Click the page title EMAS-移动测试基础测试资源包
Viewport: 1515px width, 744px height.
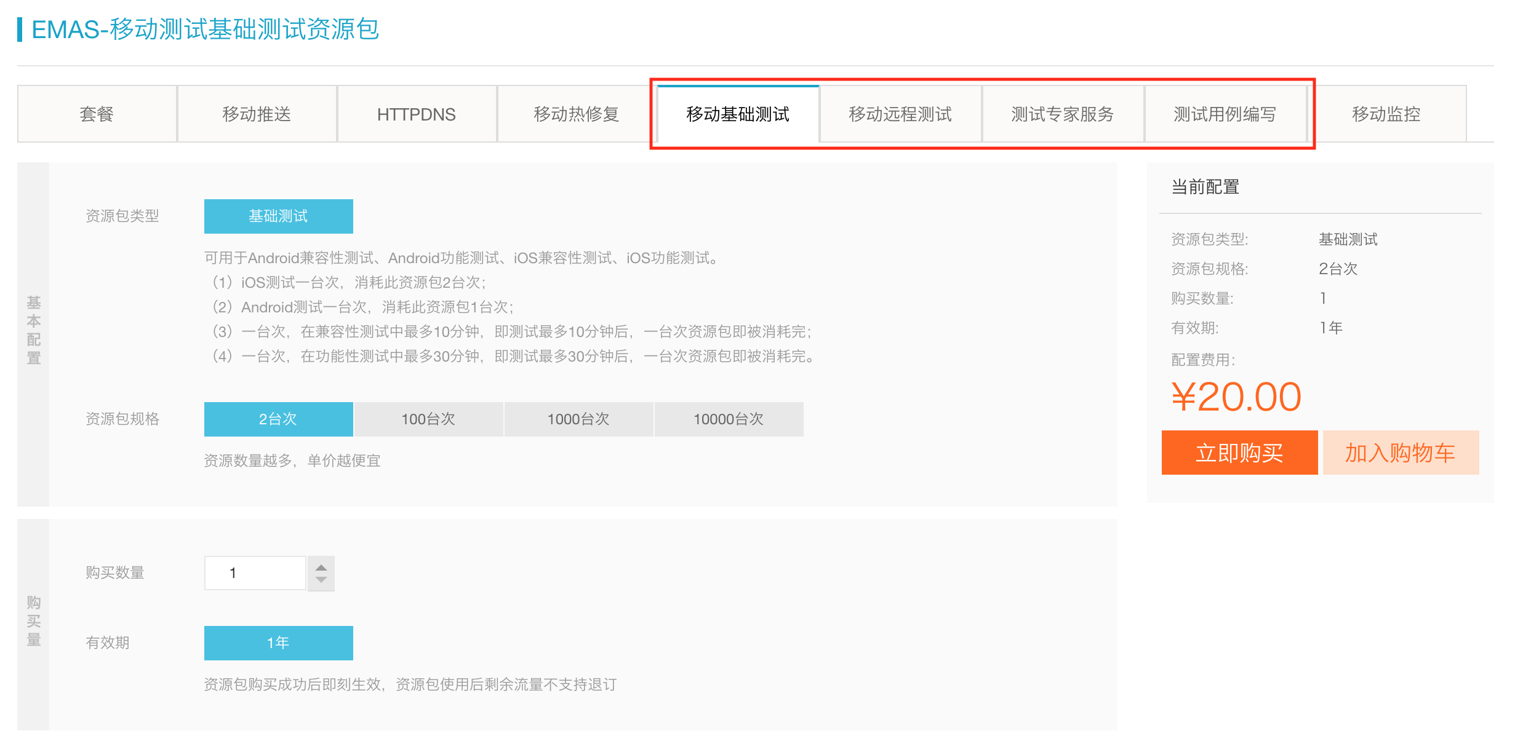pyautogui.click(x=206, y=29)
